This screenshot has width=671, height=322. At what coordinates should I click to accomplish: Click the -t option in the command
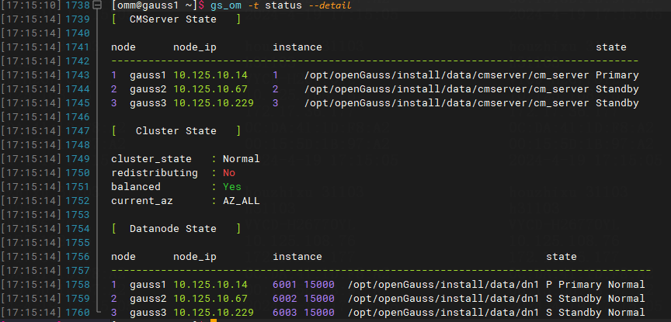253,5
